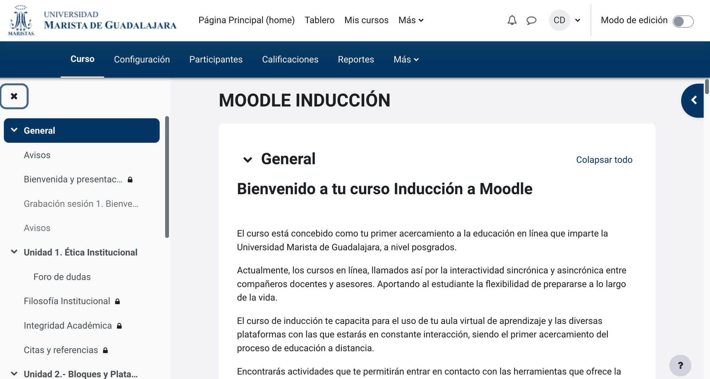This screenshot has height=379, width=710.
Task: Open Foro de dudas in course index
Action: (62, 277)
